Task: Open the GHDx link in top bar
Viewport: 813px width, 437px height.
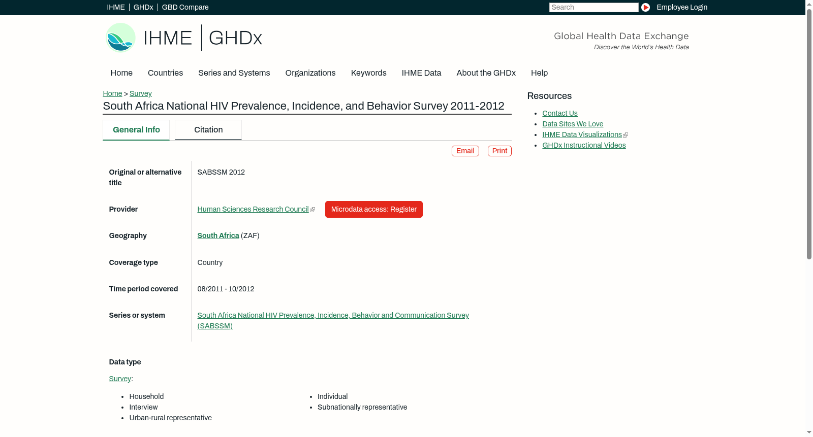Action: tap(143, 7)
